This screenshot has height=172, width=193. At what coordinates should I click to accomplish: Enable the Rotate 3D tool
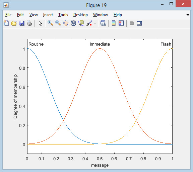73,23
